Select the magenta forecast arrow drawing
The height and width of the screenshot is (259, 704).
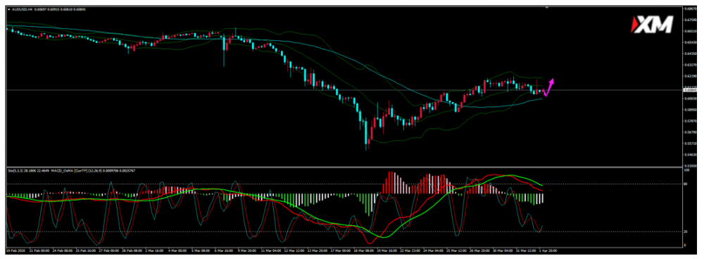click(548, 87)
